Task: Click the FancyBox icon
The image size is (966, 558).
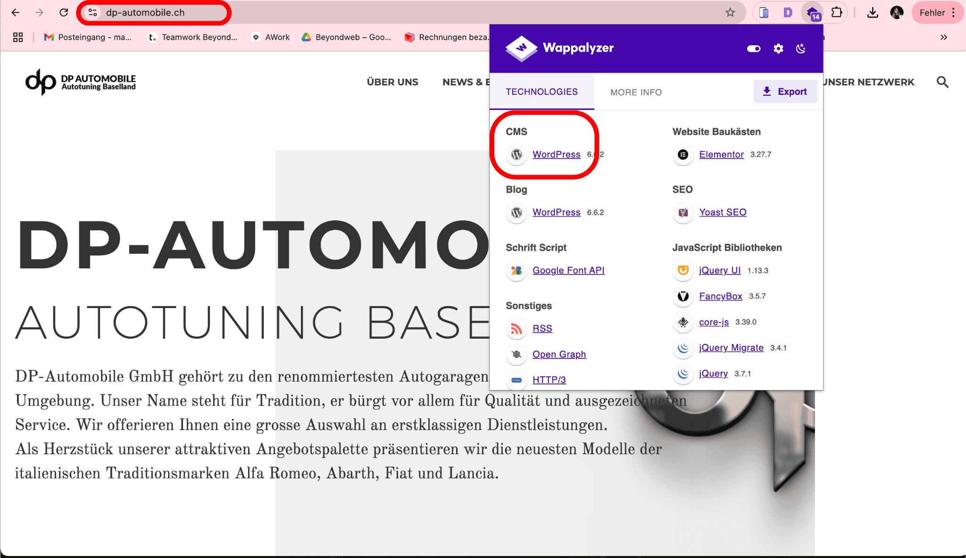Action: 683,296
